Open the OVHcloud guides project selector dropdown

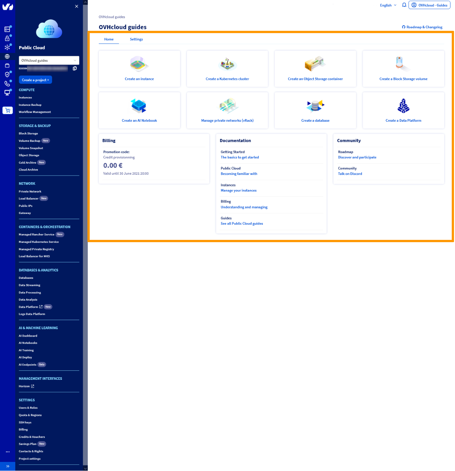[49, 60]
